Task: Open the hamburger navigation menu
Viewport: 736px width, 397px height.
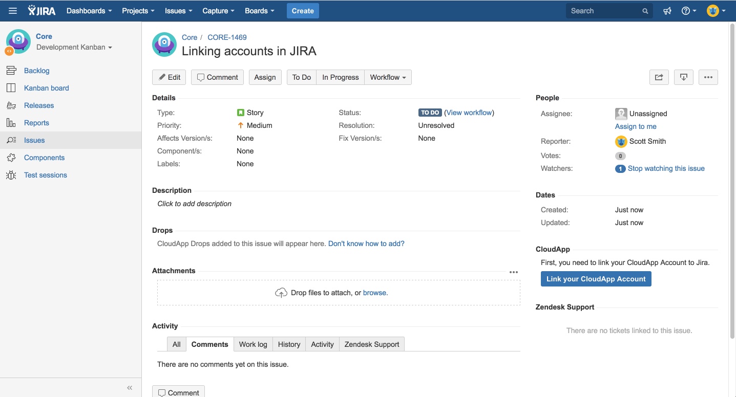Action: (x=13, y=11)
